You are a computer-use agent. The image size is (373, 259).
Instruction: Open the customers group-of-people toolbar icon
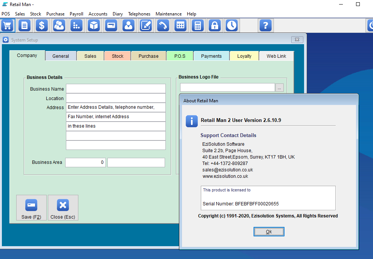[59, 26]
